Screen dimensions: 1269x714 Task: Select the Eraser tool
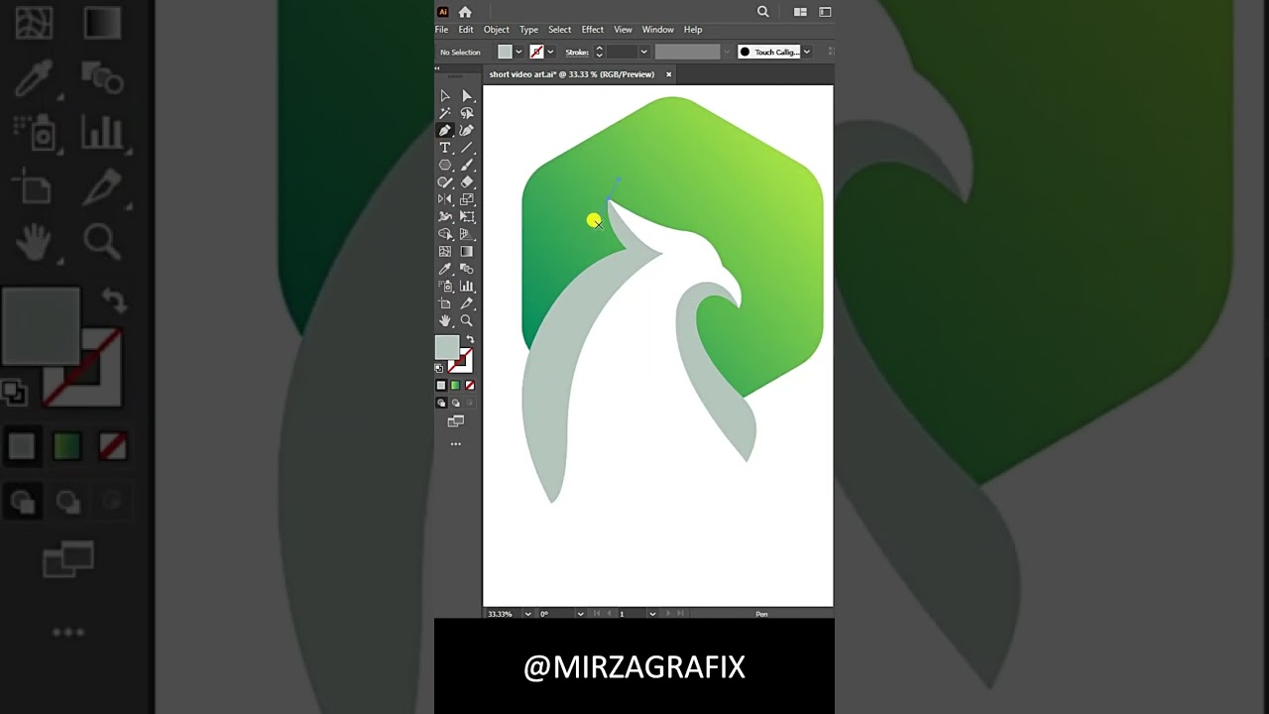tap(467, 182)
